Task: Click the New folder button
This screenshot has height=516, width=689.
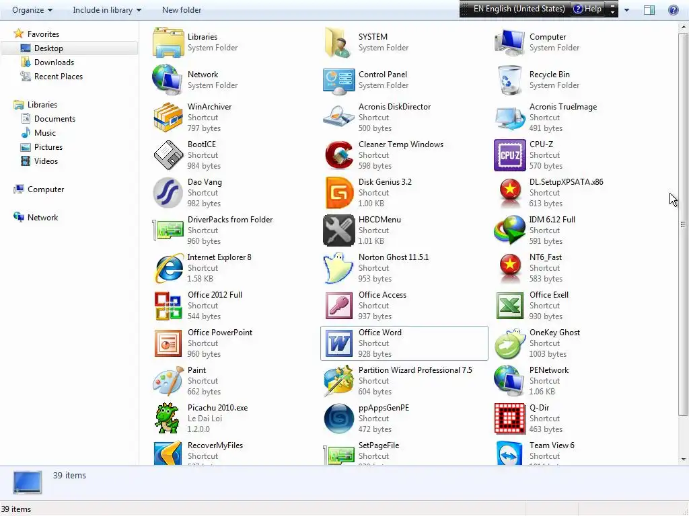Action: (182, 9)
